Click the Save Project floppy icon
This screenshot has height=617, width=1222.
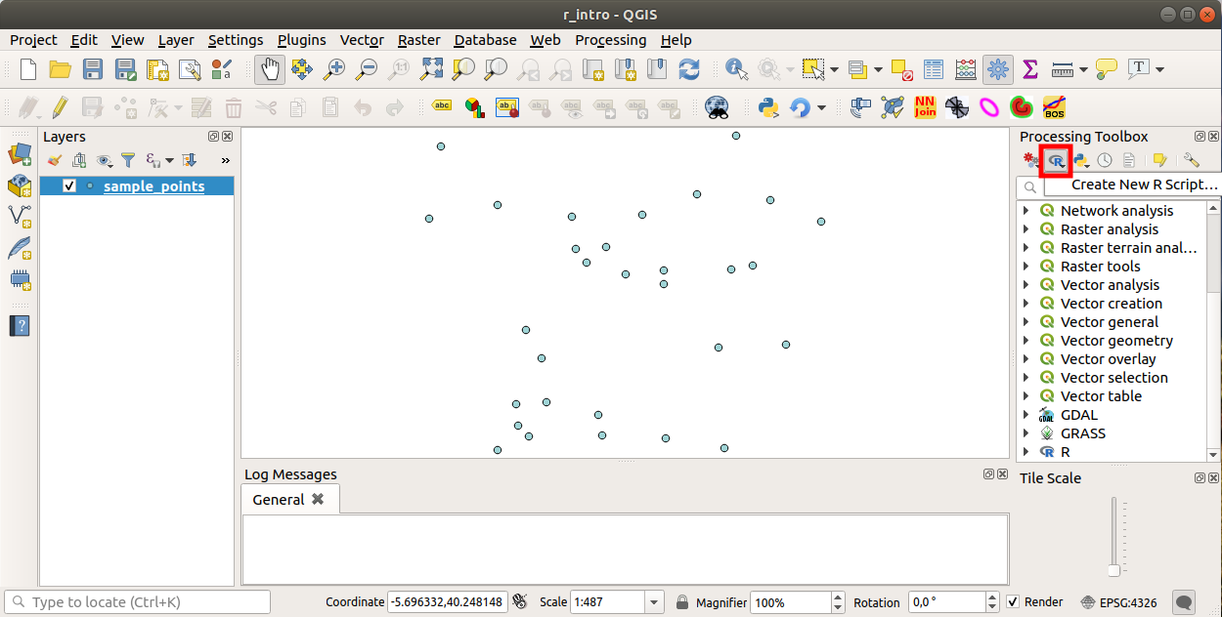click(93, 69)
